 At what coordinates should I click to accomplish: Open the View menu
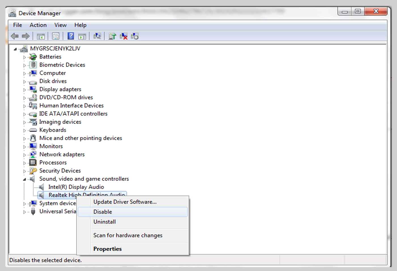pos(60,25)
